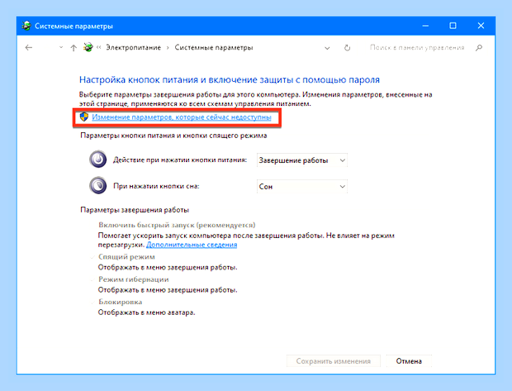Click the UAC shield icon

pos(84,117)
